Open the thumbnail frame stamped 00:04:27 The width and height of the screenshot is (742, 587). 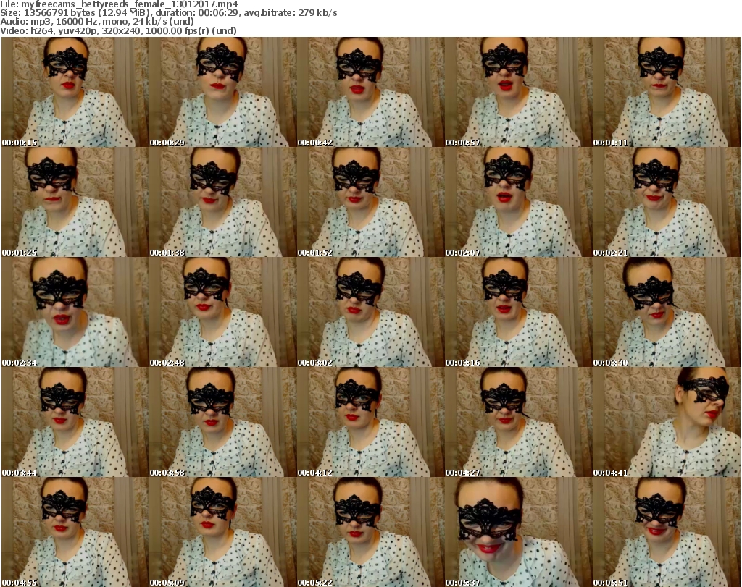pos(518,422)
